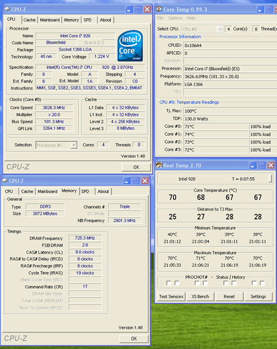Expand the Select CPU dropdown in Core Temp

[x=219, y=29]
